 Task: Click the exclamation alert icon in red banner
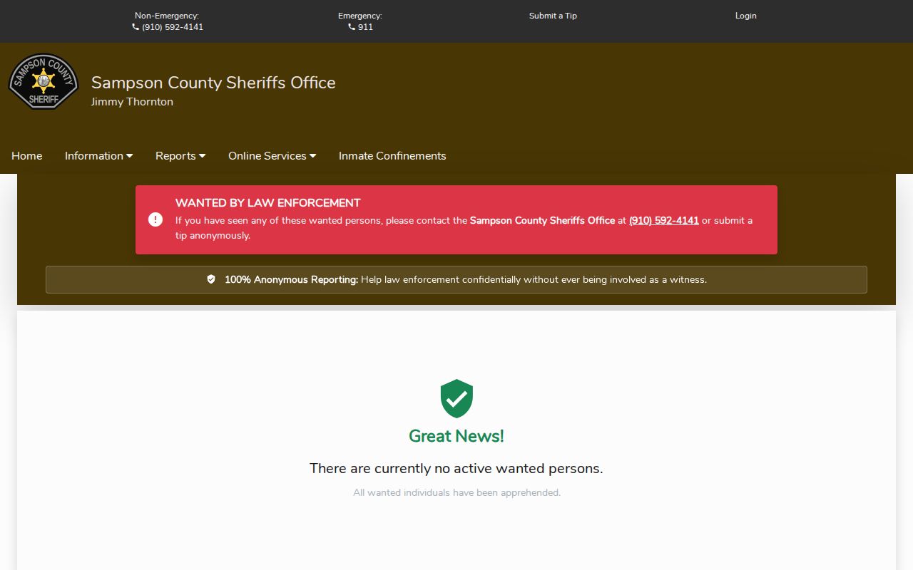(155, 219)
